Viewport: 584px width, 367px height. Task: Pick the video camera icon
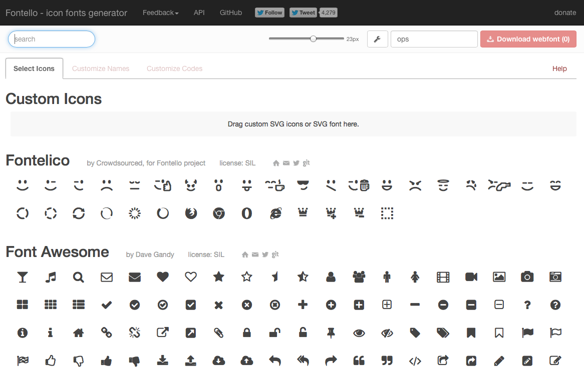click(471, 277)
